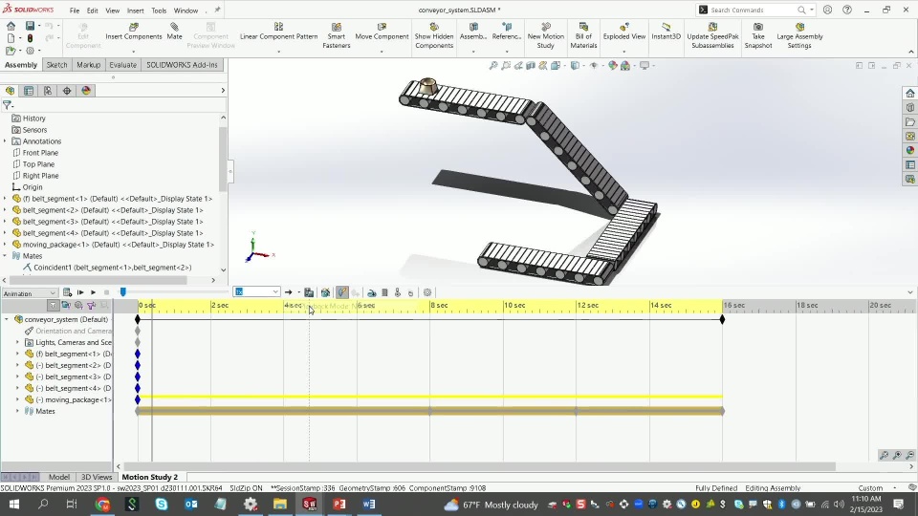Click Take Snapshot
Screen dimensions: 918x516
pyautogui.click(x=757, y=35)
